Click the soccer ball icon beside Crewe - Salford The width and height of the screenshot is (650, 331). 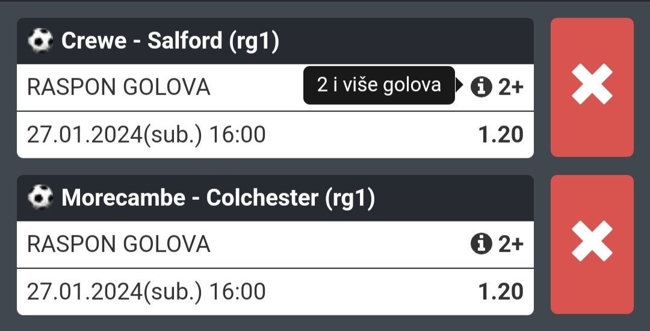coord(40,41)
